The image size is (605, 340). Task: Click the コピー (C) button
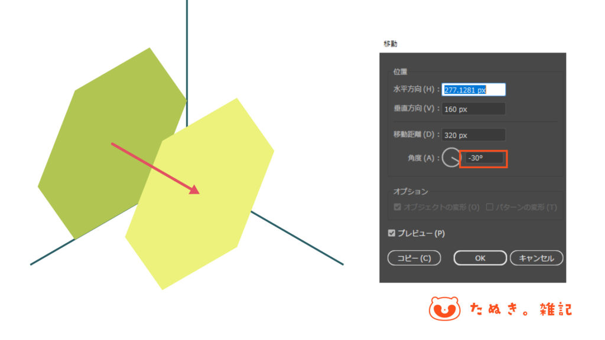(x=414, y=258)
